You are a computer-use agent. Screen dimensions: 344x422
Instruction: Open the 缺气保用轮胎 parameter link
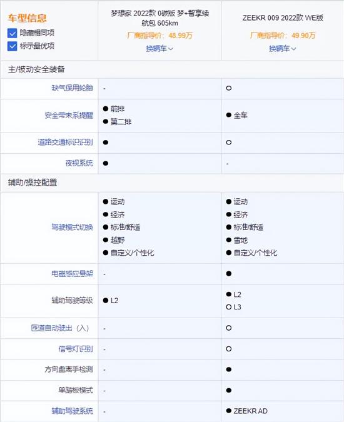72,88
